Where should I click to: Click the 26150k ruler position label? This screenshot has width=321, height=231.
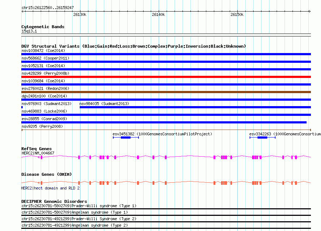pyautogui.click(x=237, y=14)
